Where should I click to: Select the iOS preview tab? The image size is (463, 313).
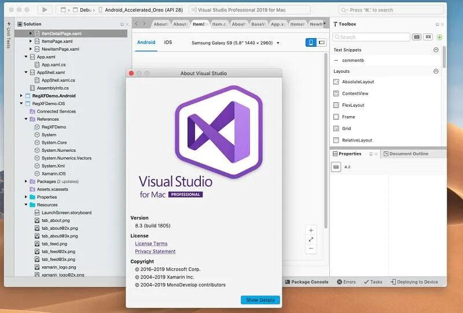point(168,42)
